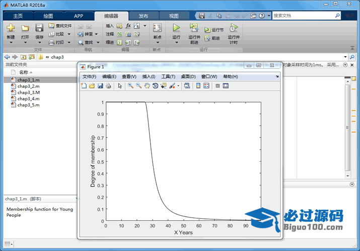Click Advance (前进) button
This screenshot has width=360, height=251.
coord(212,38)
